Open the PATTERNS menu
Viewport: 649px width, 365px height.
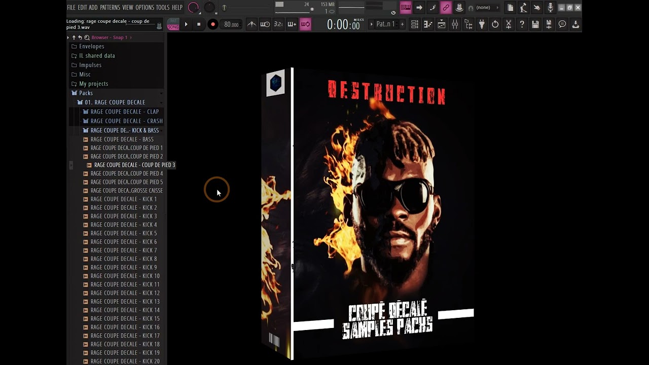[x=110, y=8]
